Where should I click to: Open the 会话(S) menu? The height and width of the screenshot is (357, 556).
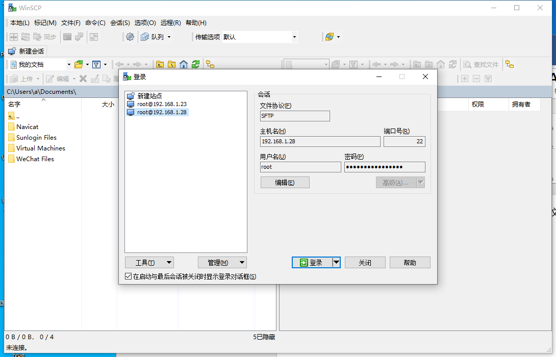pos(120,22)
